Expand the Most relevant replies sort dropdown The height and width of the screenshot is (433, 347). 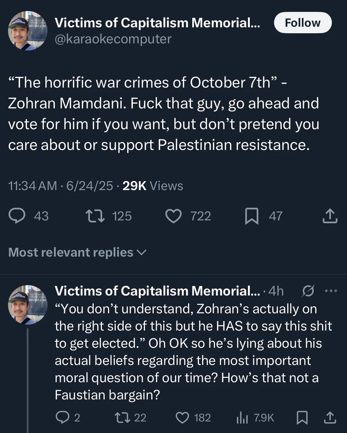[77, 252]
